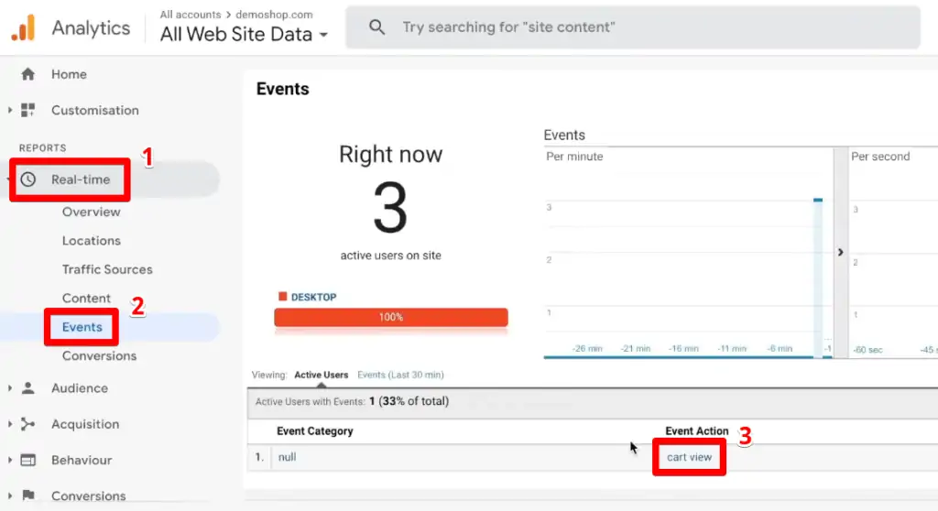Open Real-time Content report
This screenshot has width=938, height=511.
[86, 298]
